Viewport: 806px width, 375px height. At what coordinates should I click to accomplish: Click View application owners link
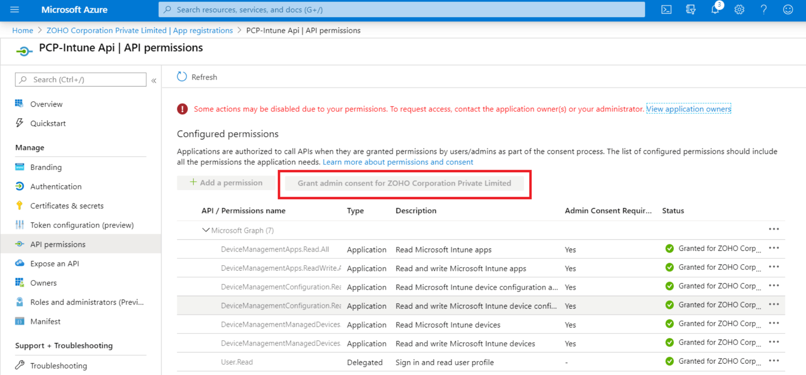pos(689,109)
